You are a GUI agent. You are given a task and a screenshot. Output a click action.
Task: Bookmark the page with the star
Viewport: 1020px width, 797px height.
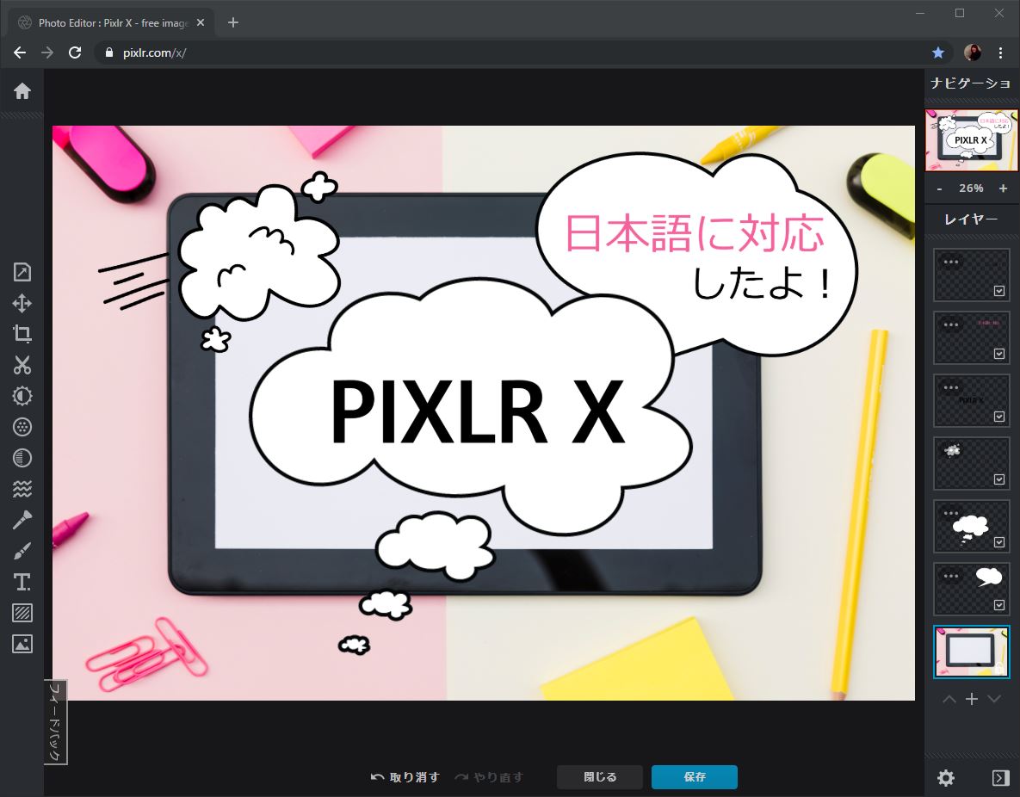coord(938,53)
